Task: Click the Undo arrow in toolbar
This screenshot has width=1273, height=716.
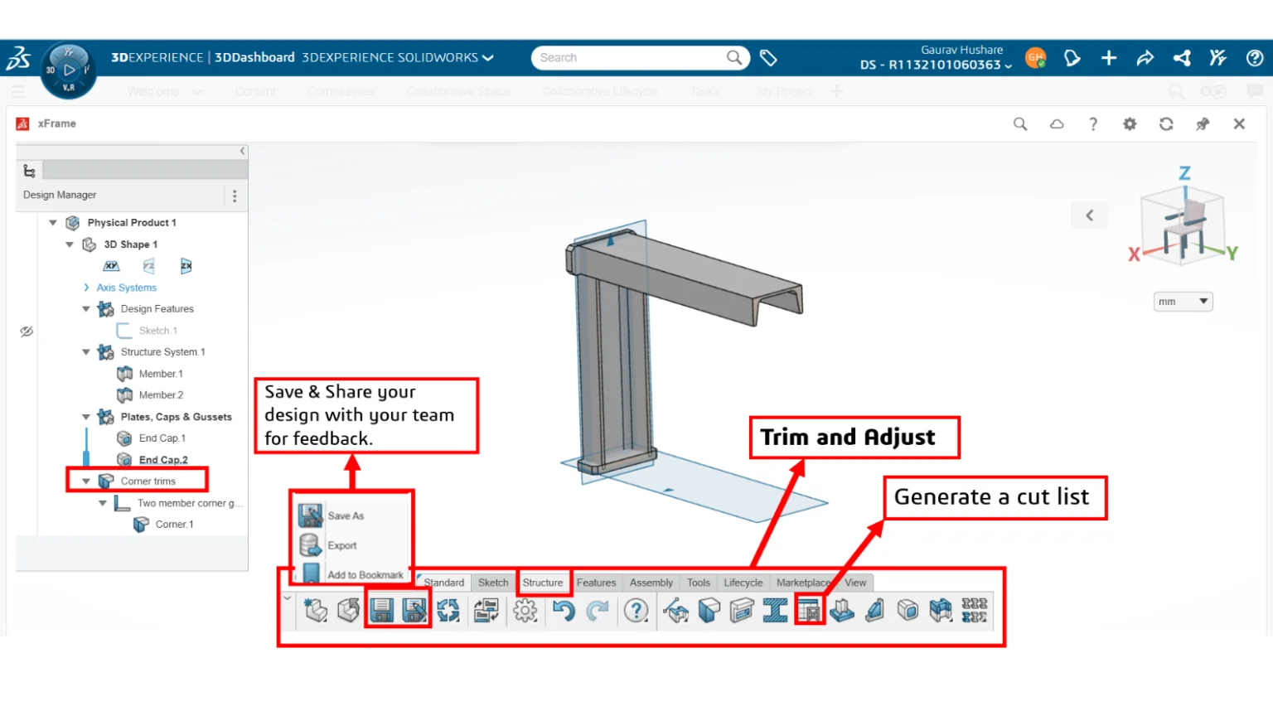Action: 564,611
